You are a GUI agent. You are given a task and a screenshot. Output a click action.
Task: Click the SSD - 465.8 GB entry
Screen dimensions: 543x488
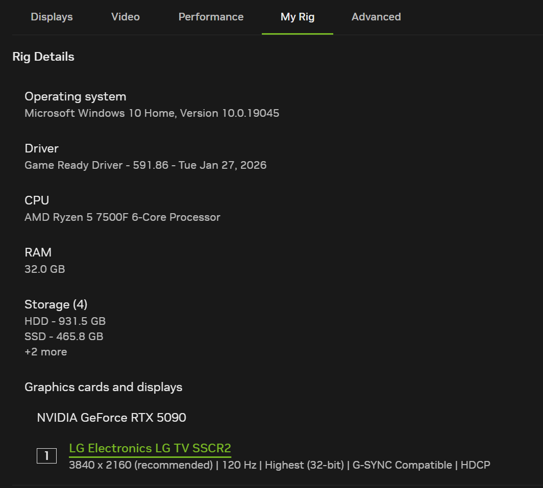64,337
